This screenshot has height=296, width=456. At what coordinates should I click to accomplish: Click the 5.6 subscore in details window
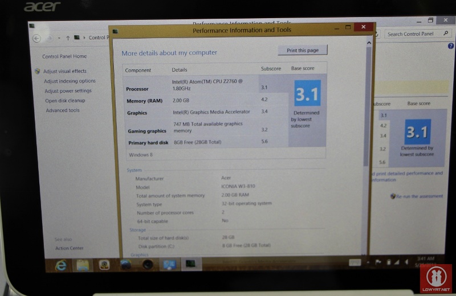pyautogui.click(x=264, y=142)
